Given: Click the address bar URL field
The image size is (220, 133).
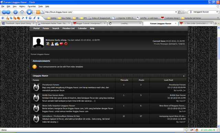Looking at the screenshot, I should [x=109, y=12].
